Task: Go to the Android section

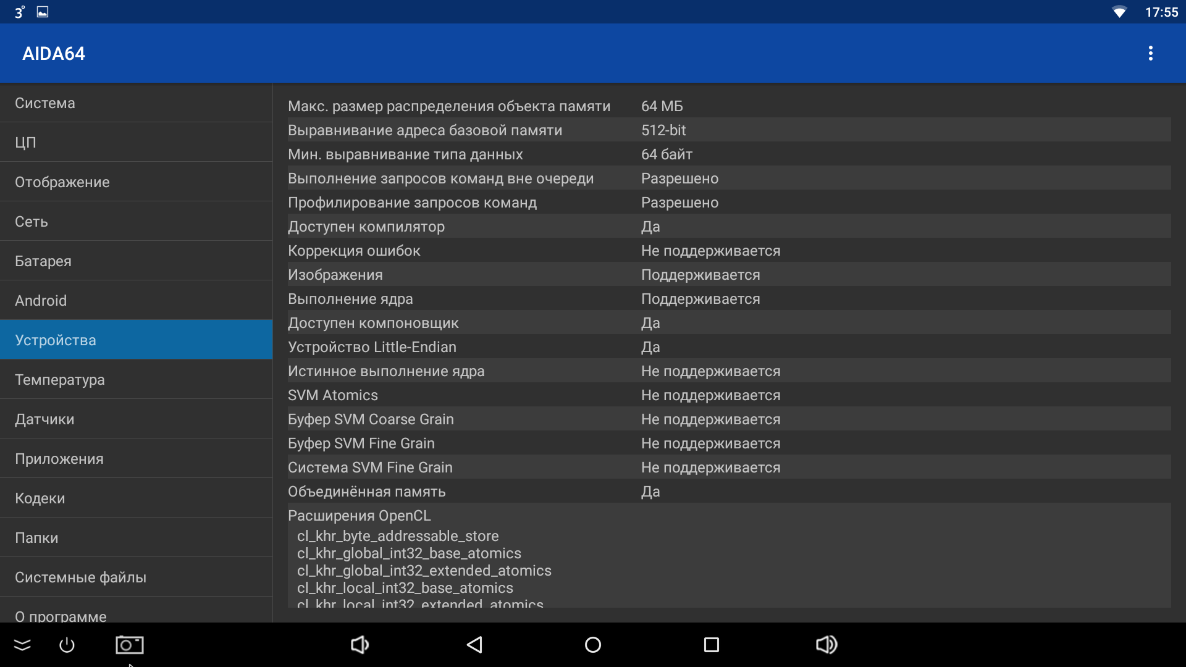Action: [x=136, y=301]
